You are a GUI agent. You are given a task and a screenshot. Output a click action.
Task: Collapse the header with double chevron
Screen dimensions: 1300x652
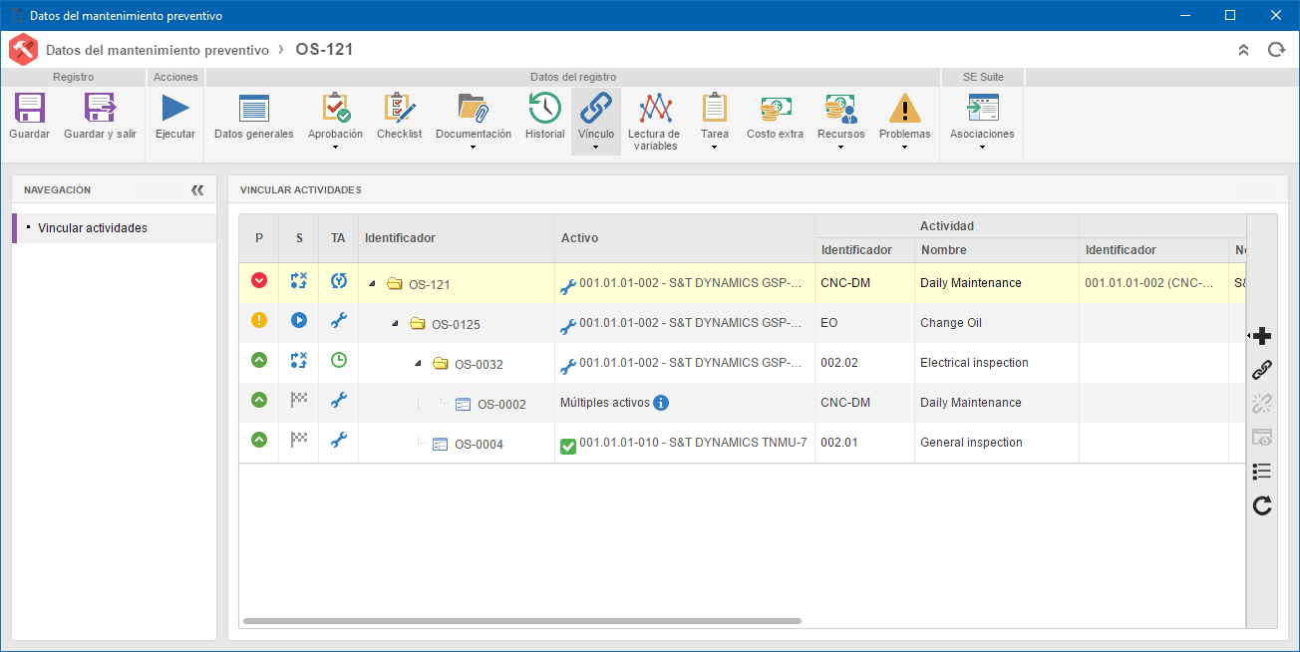pyautogui.click(x=1243, y=50)
